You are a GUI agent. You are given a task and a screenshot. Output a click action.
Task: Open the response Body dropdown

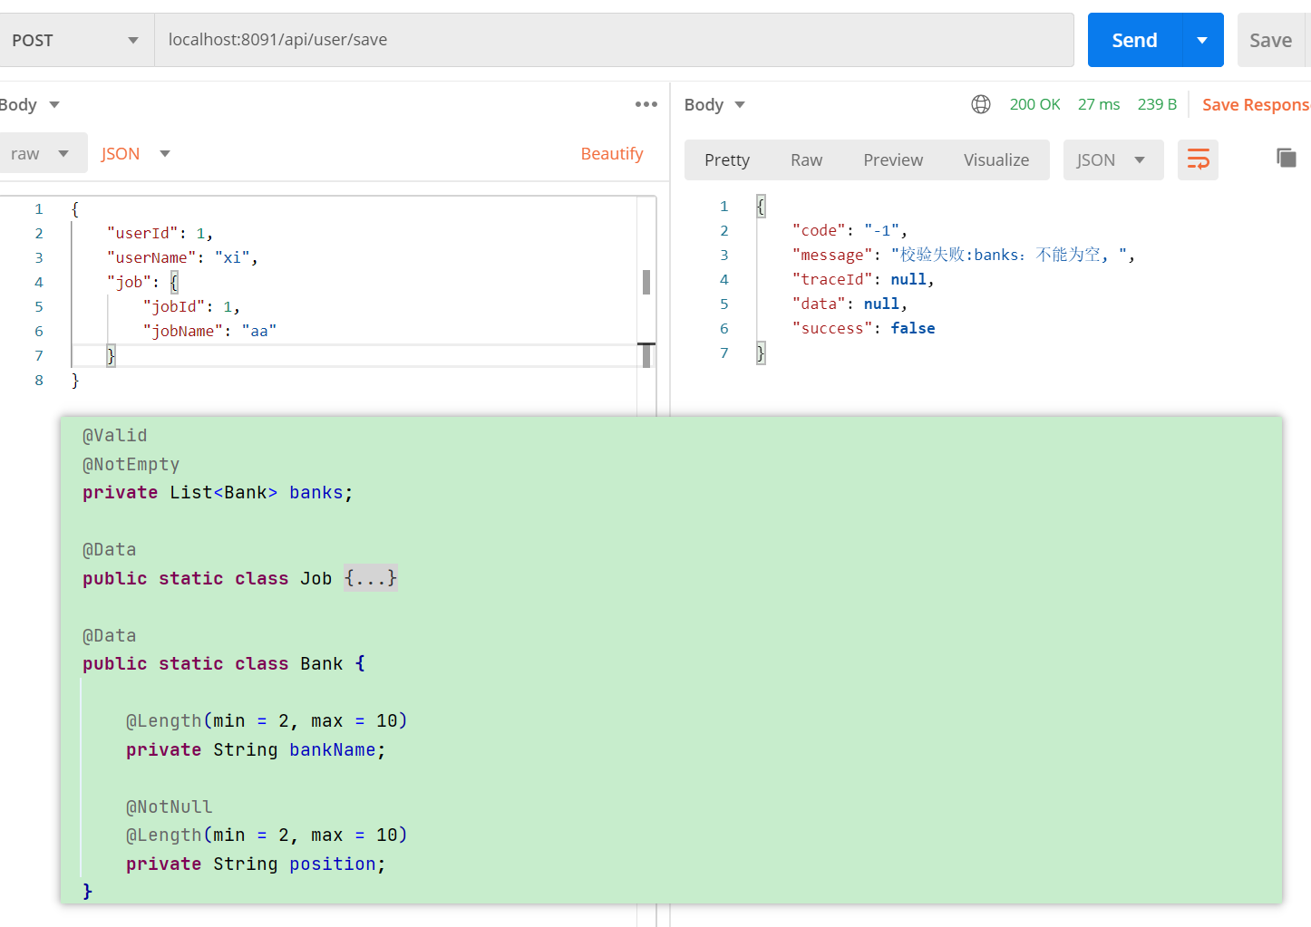pos(714,104)
